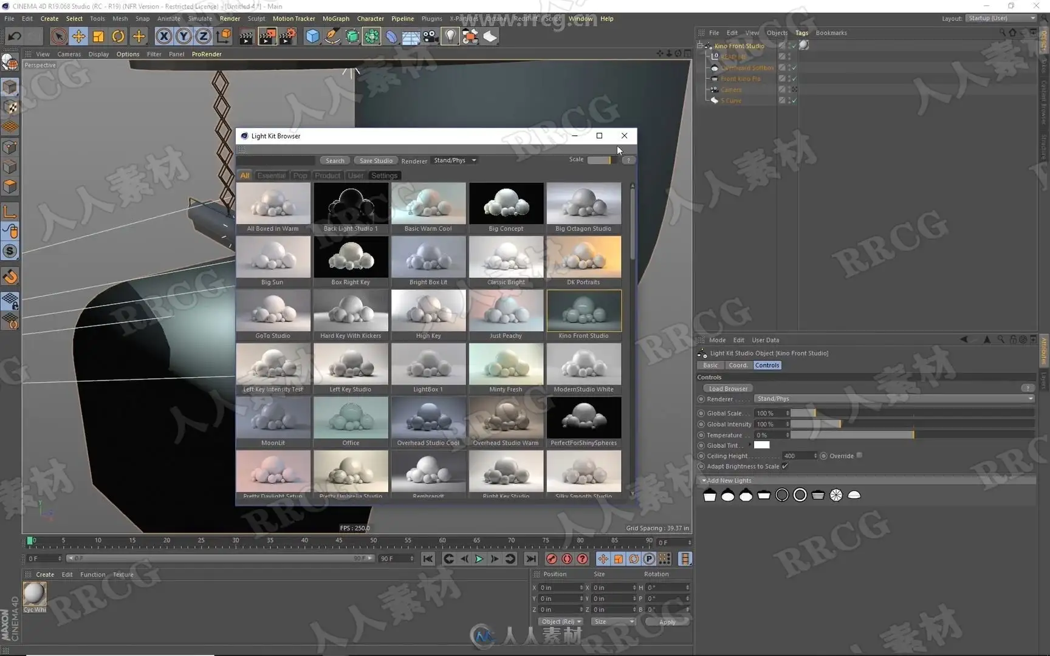Open the Renderer dropdown in Attributes panel
Viewport: 1050px width, 656px height.
[x=894, y=399]
